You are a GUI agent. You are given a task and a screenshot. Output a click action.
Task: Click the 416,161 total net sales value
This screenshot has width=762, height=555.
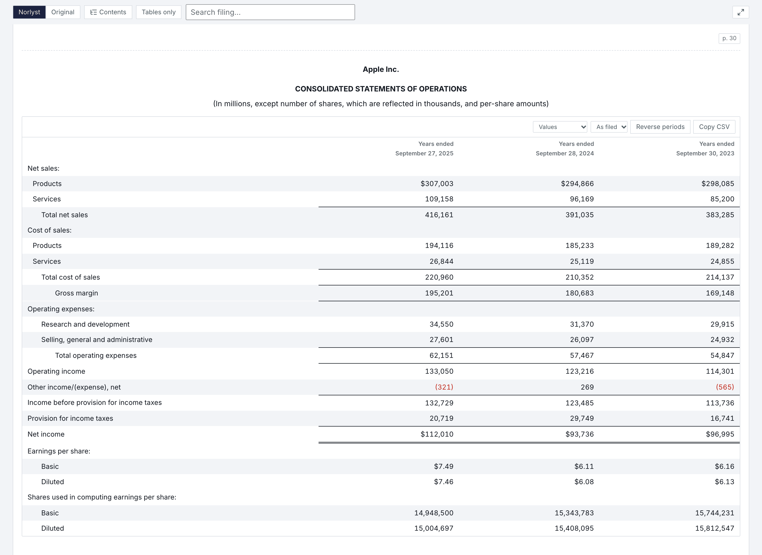point(439,215)
